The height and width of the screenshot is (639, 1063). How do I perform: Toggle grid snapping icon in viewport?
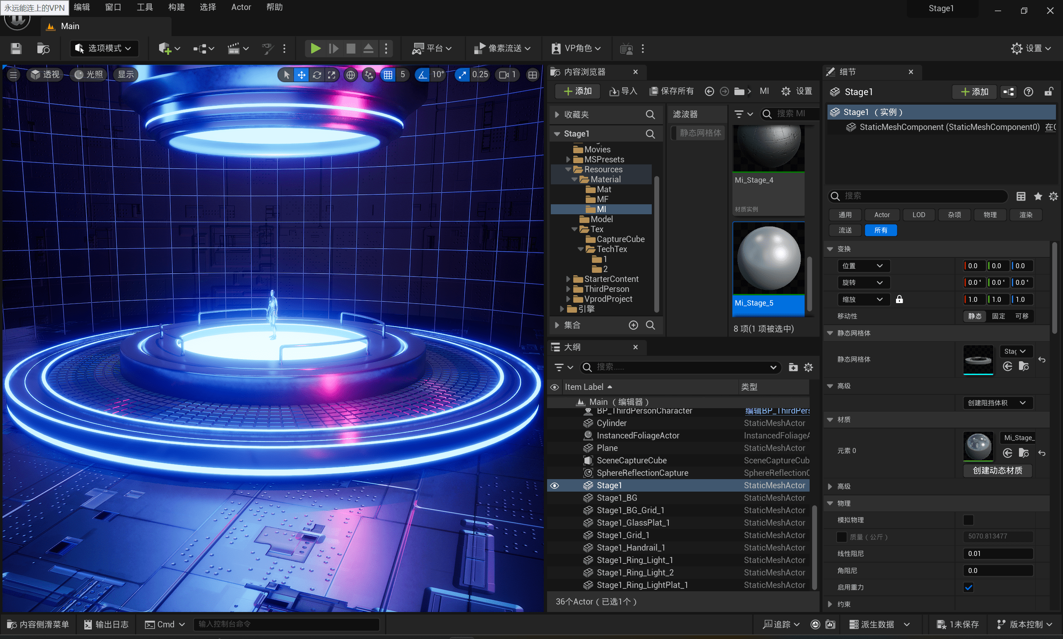(x=388, y=75)
